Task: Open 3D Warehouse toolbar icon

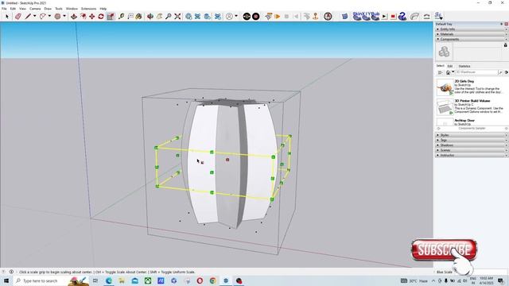Action: coord(188,16)
